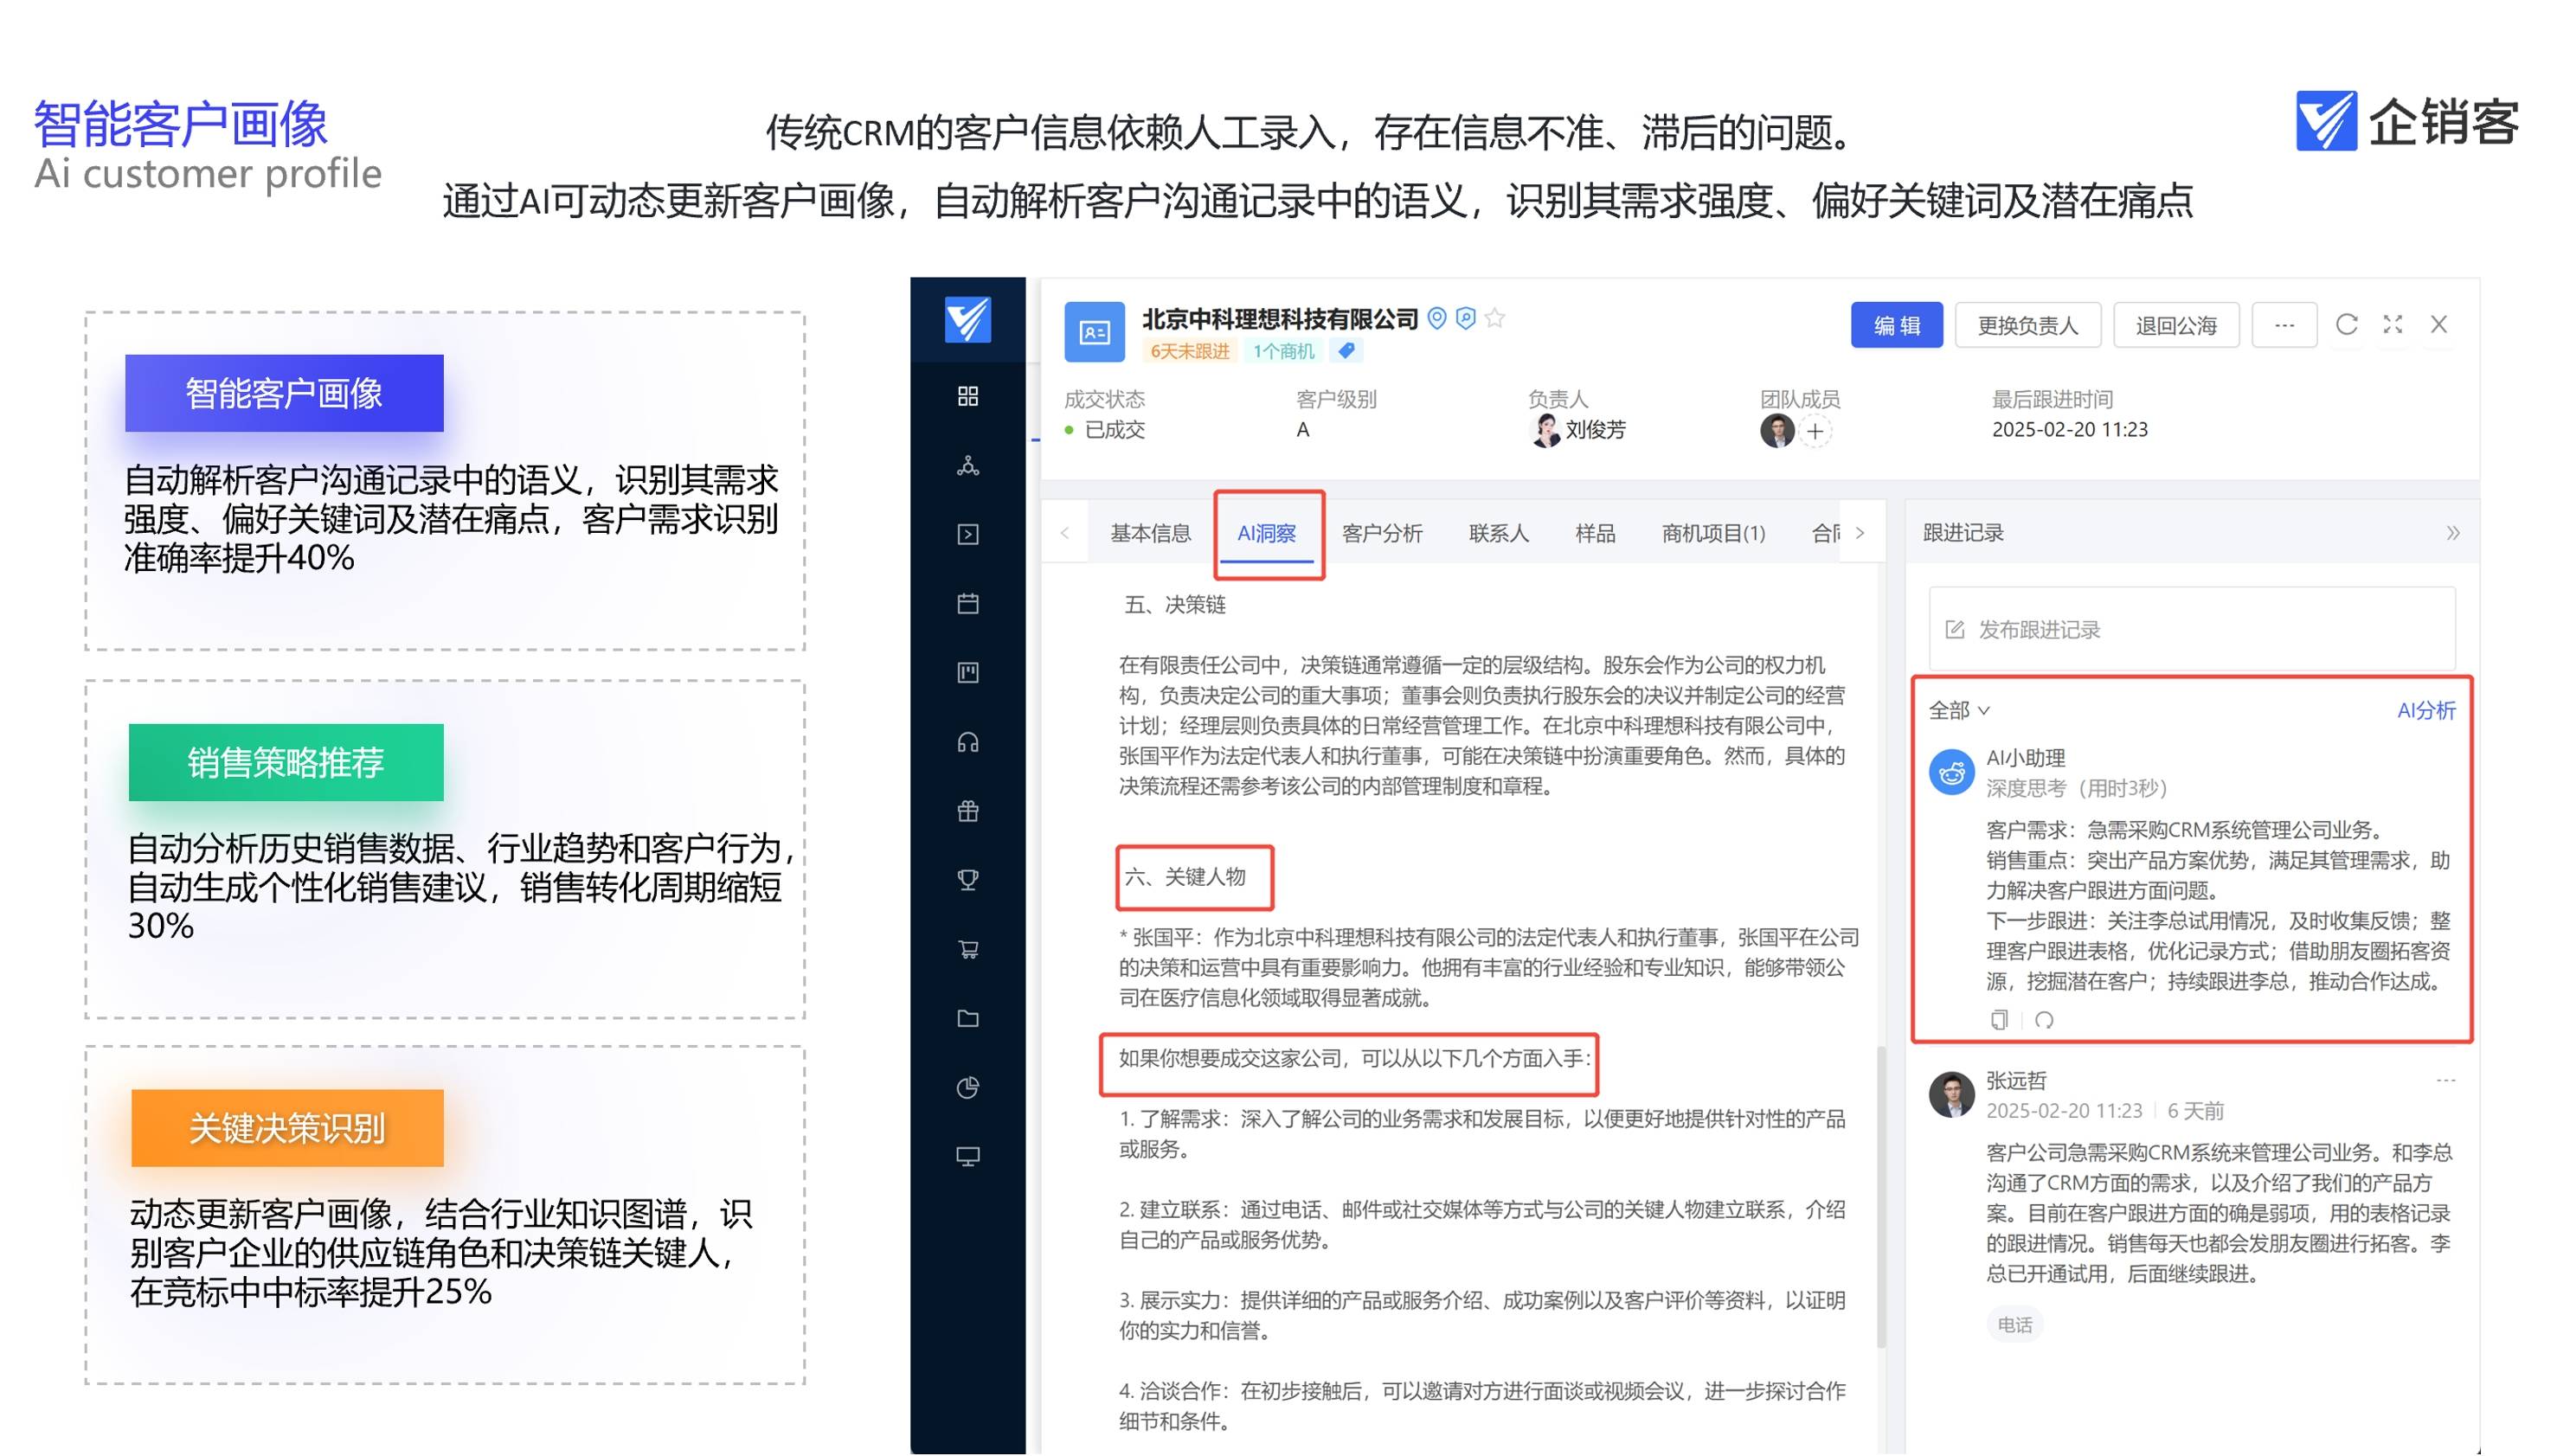
Task: Open the folder icon in sidebar
Action: click(967, 1018)
